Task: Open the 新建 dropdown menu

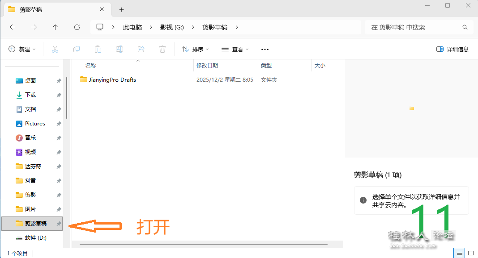Action: [22, 49]
